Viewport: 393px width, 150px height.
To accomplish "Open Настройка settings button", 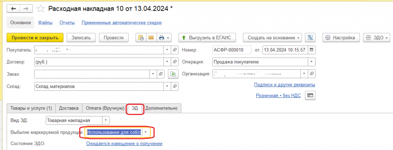I will coord(341,38).
